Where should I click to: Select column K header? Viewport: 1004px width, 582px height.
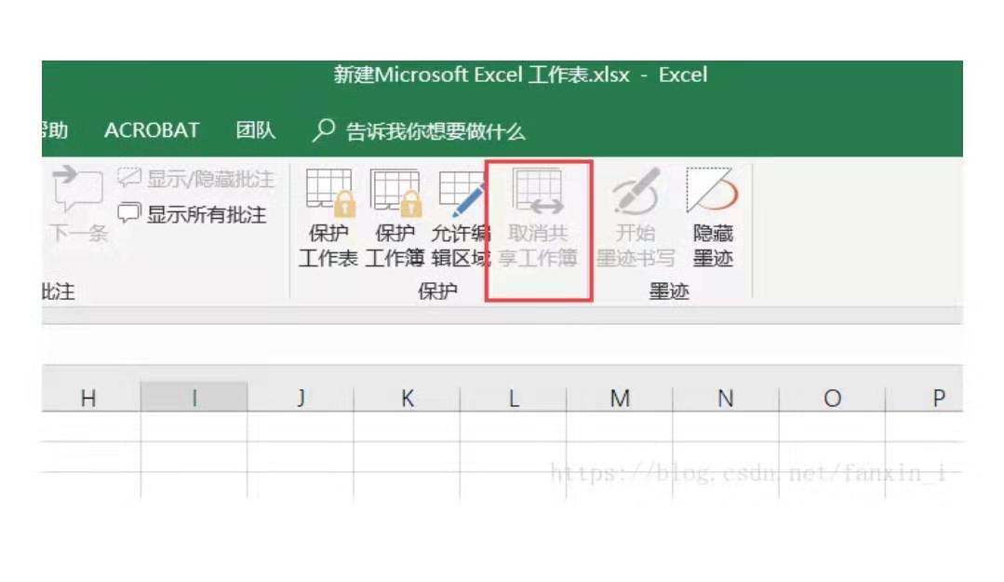tap(407, 398)
